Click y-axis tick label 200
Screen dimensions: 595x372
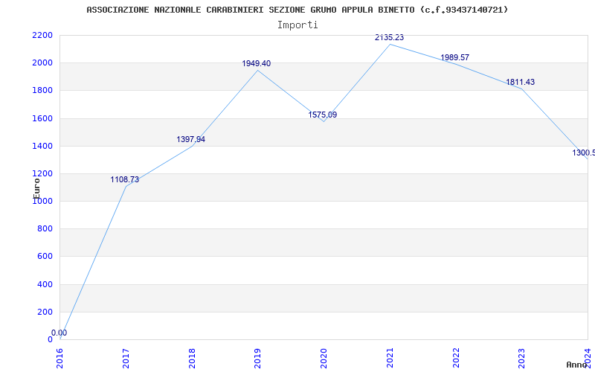coord(45,312)
